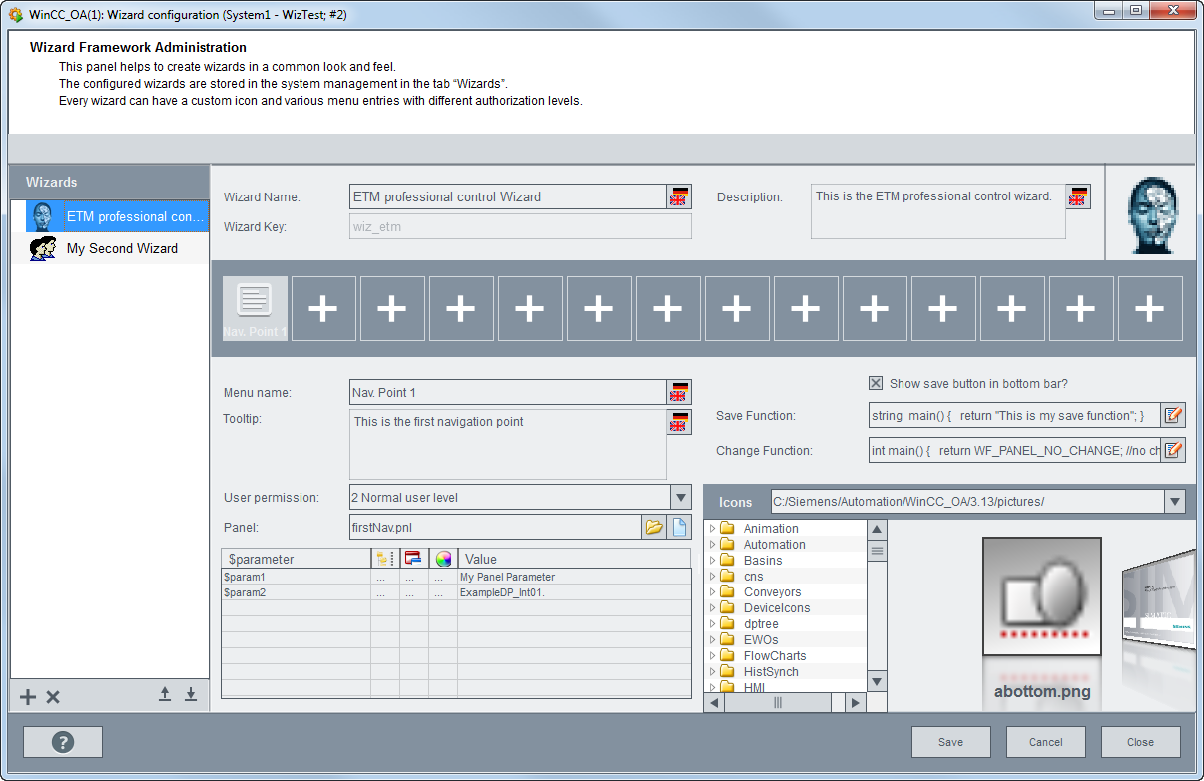Toggle Show save button in bottom bar
Image resolution: width=1204 pixels, height=781 pixels.
click(x=876, y=384)
